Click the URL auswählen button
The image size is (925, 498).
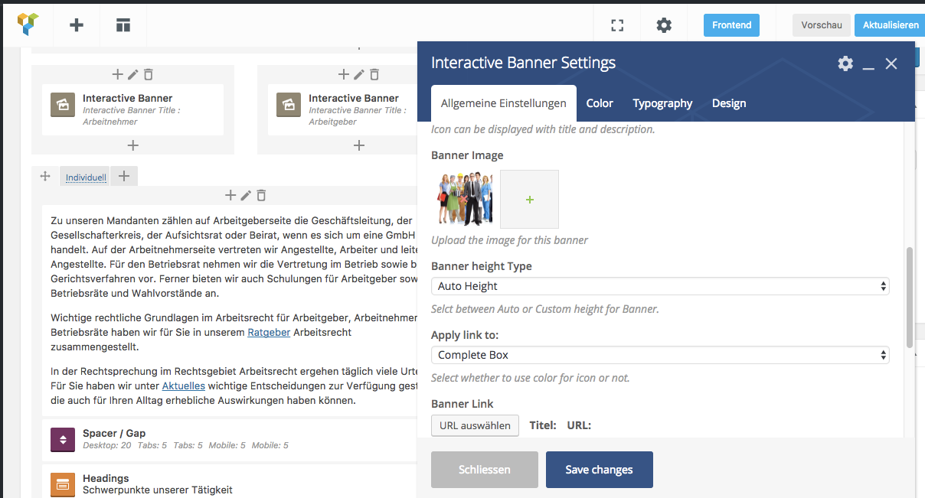coord(475,425)
